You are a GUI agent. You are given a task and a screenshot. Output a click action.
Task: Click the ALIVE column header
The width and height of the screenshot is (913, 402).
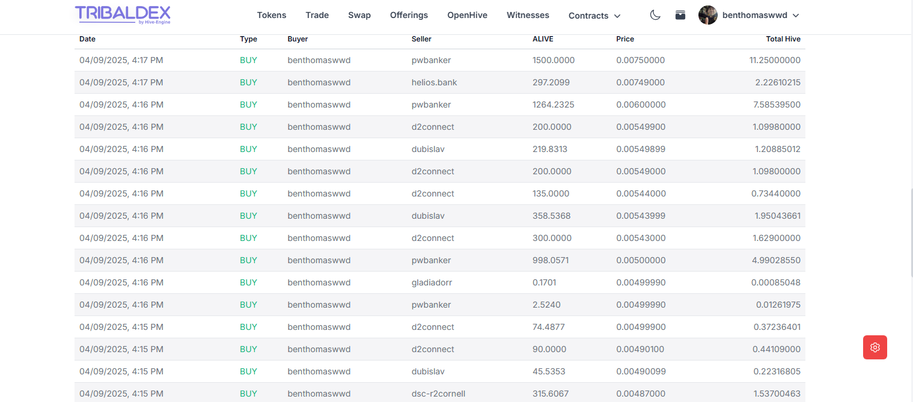click(x=543, y=39)
